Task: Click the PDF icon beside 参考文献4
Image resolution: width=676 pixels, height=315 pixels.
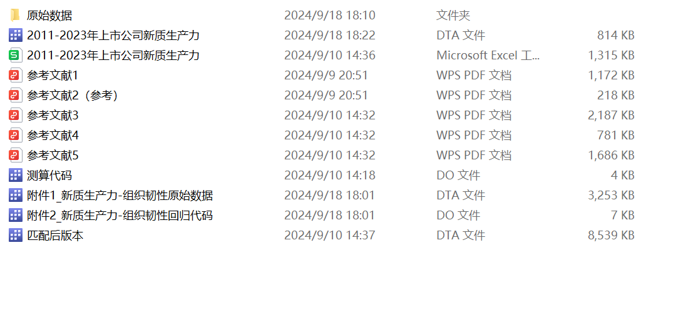Action: [x=16, y=136]
